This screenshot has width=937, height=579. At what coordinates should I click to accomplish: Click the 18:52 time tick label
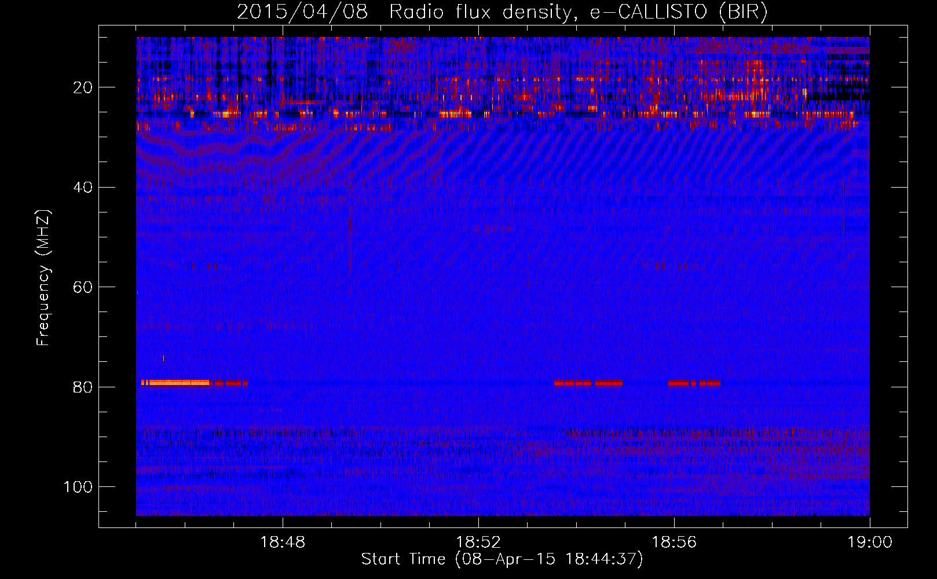click(478, 543)
